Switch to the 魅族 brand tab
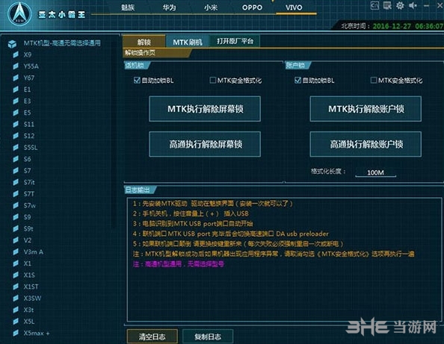The width and height of the screenshot is (444, 344). tap(128, 7)
